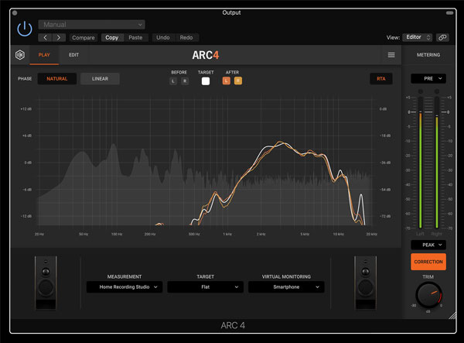Click the Right level meter
This screenshot has height=343, width=464.
pyautogui.click(x=436, y=161)
